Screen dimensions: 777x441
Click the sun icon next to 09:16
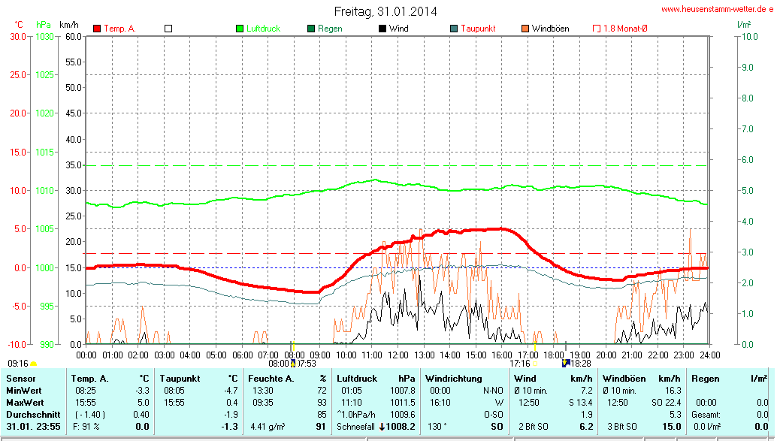[x=33, y=364]
